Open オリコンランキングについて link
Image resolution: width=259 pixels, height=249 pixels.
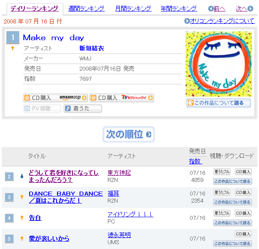pos(222,21)
